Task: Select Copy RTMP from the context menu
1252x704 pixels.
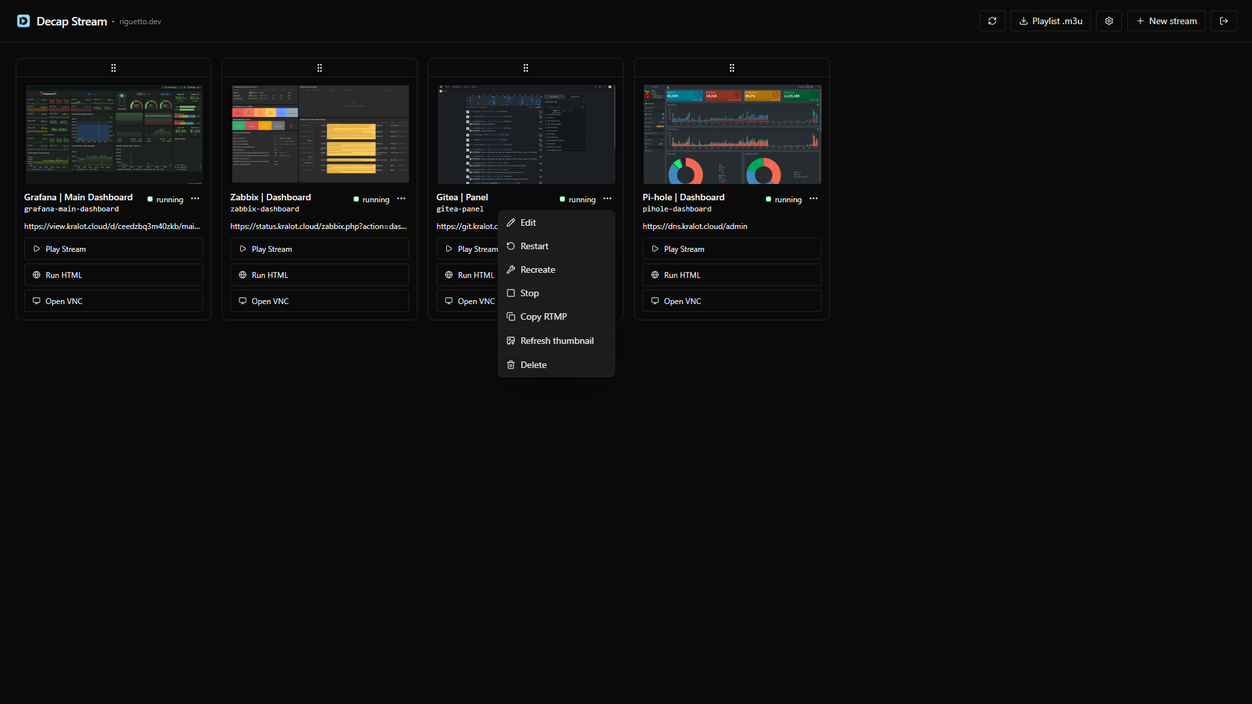Action: [x=543, y=316]
